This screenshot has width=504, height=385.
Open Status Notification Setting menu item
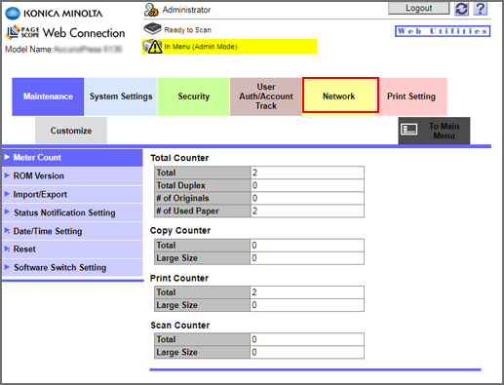pyautogui.click(x=72, y=212)
